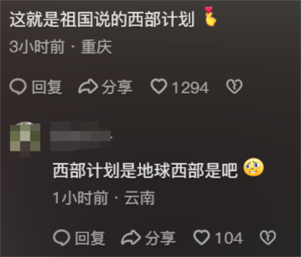Open the blurred username of the replier
The image size is (301, 257).
(81, 136)
